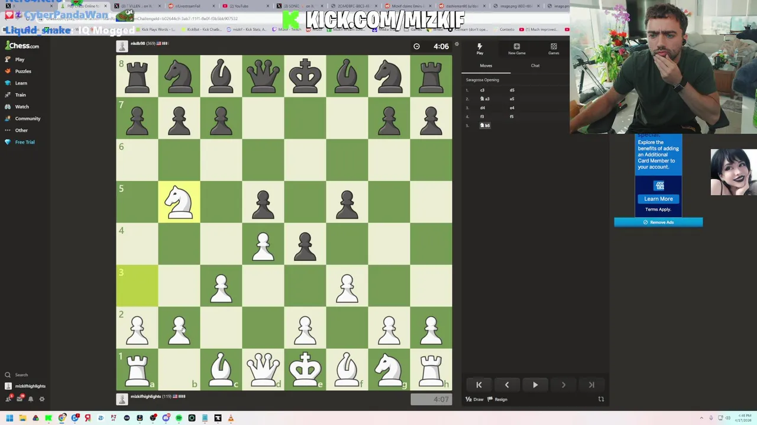Open the Spotify icon in the taskbar
This screenshot has height=425, width=757.
pos(179,418)
